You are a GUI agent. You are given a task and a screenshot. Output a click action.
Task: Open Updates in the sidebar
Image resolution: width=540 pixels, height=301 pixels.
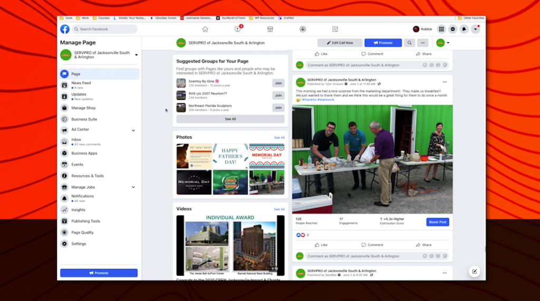coord(99,96)
